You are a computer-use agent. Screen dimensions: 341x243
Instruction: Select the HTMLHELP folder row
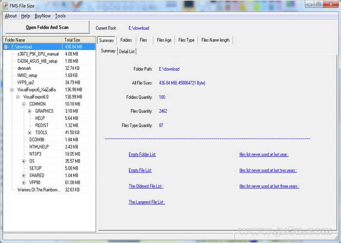point(39,147)
